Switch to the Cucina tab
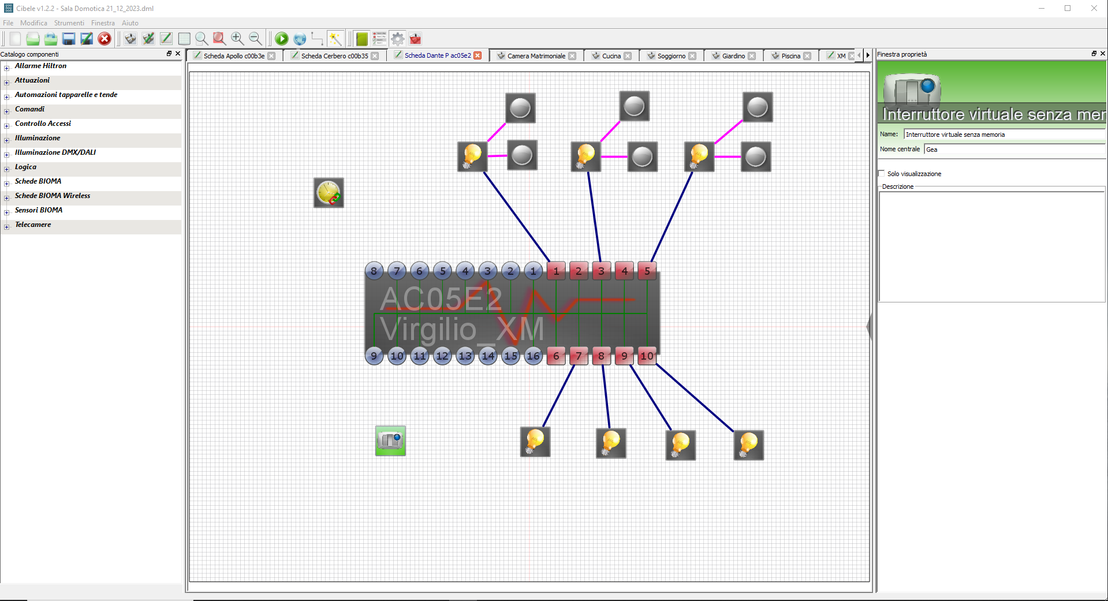 pos(611,56)
